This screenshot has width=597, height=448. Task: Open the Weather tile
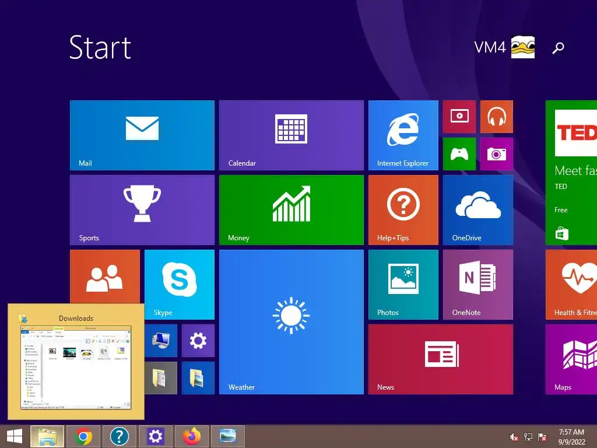click(292, 322)
